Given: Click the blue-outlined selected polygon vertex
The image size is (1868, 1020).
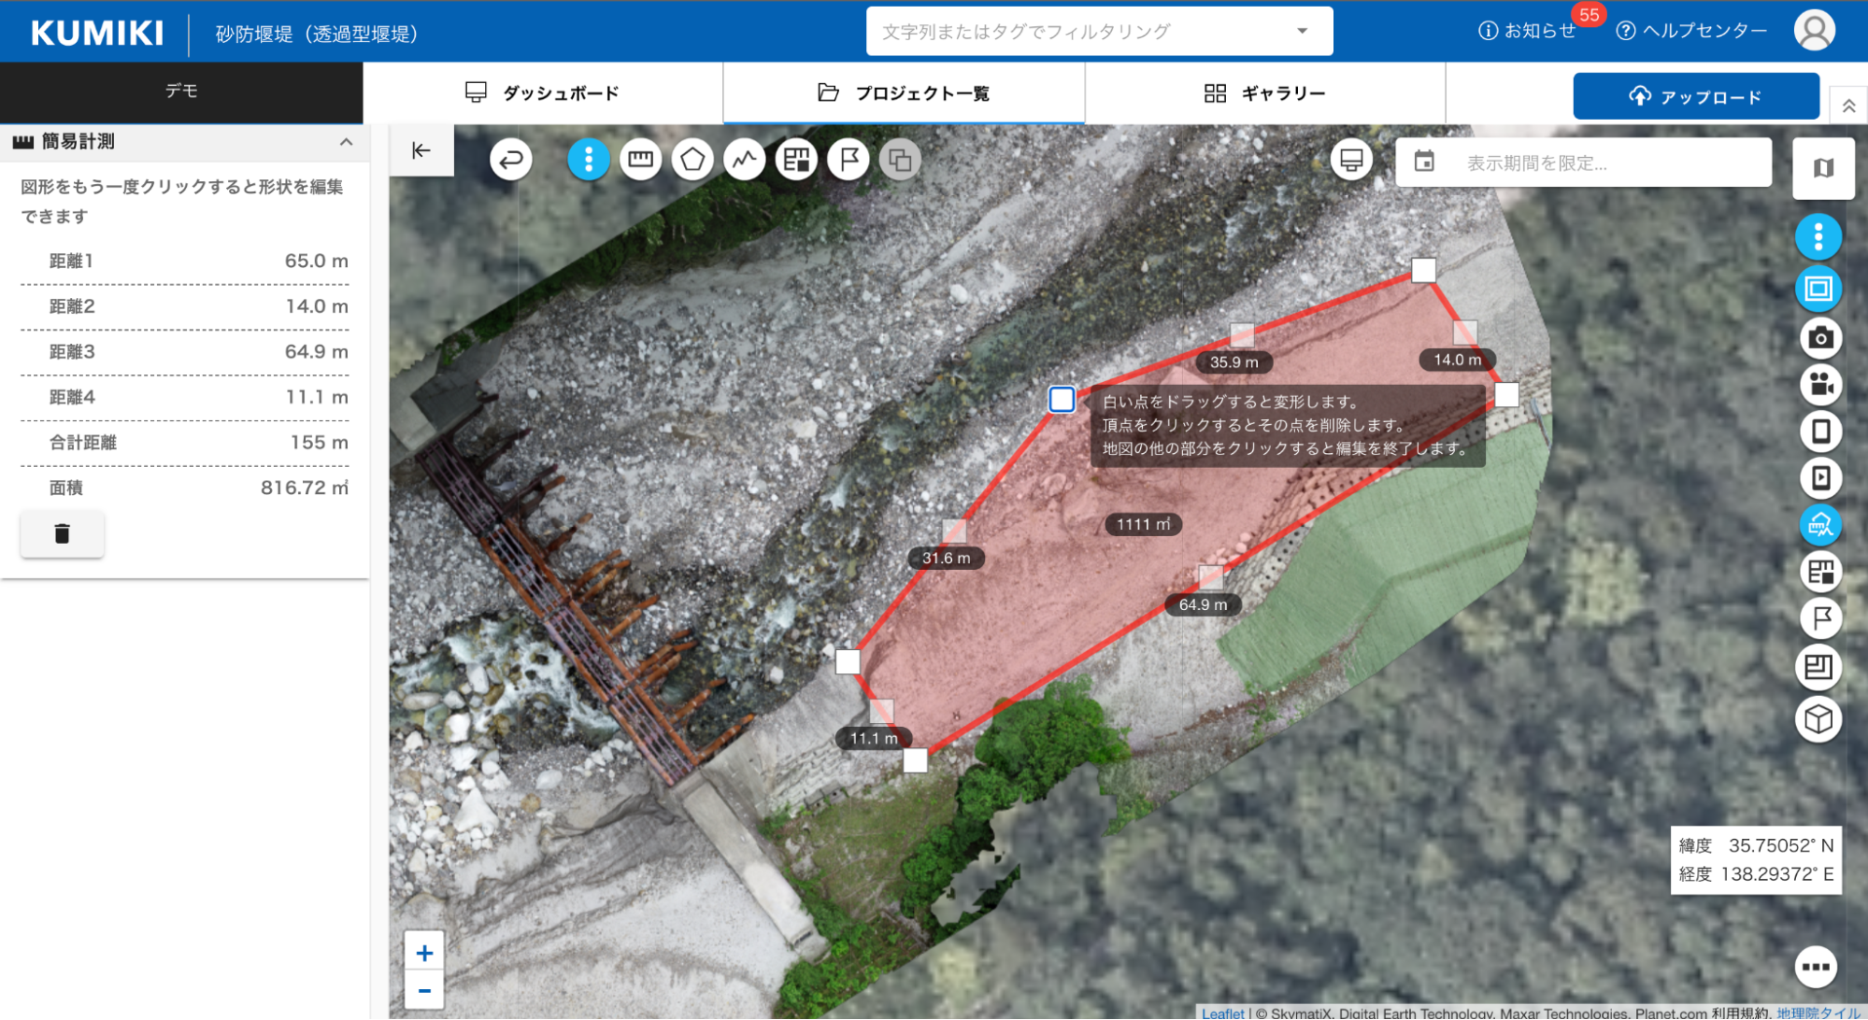Looking at the screenshot, I should (x=1062, y=400).
